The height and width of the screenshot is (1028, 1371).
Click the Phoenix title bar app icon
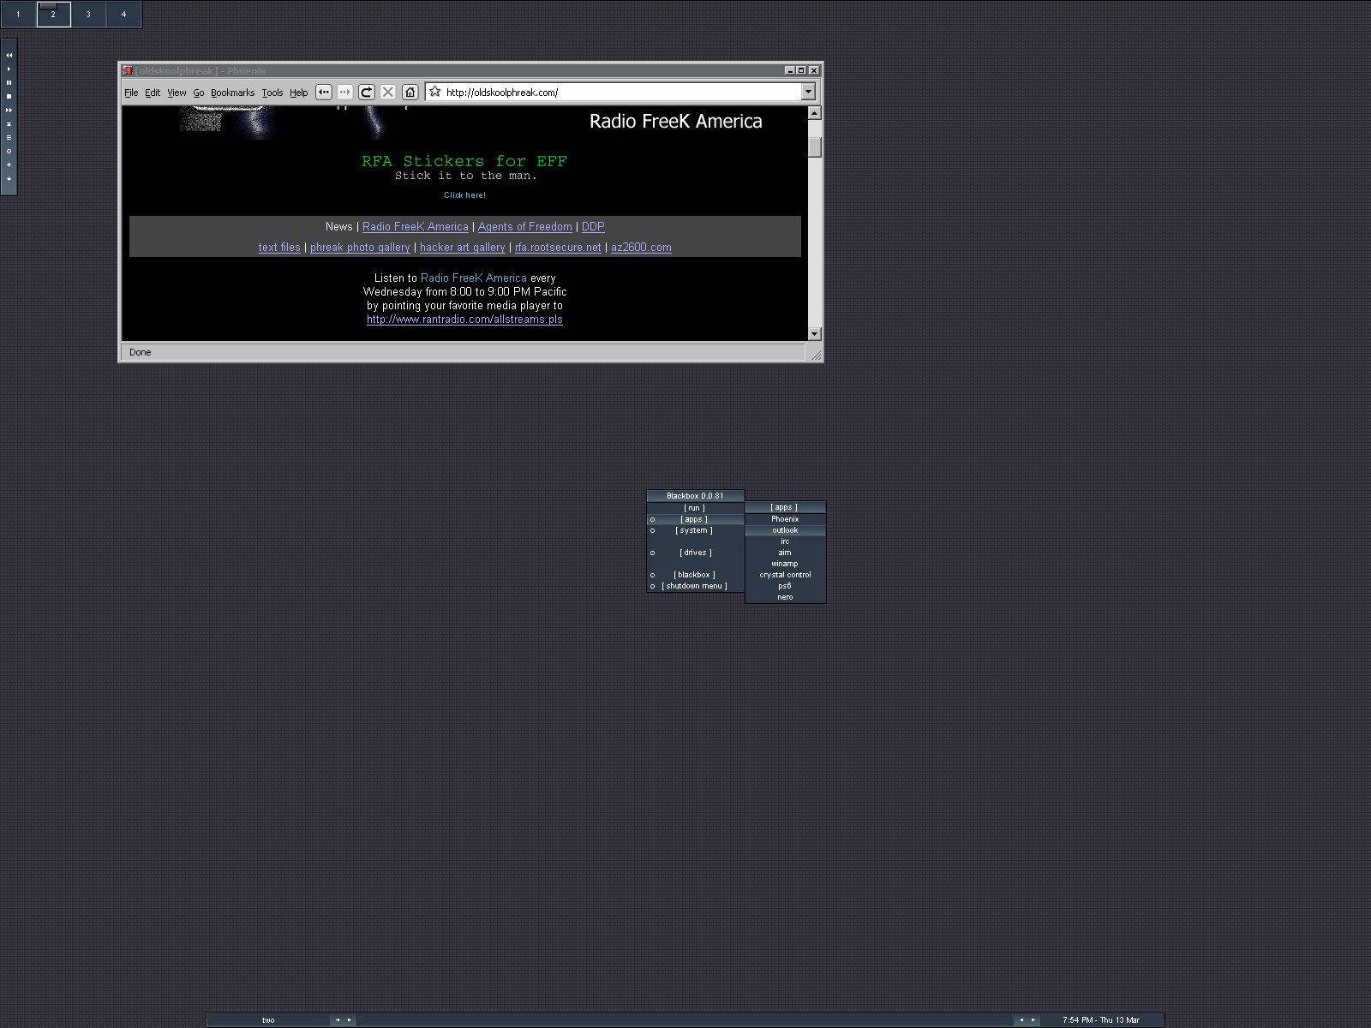click(x=127, y=70)
